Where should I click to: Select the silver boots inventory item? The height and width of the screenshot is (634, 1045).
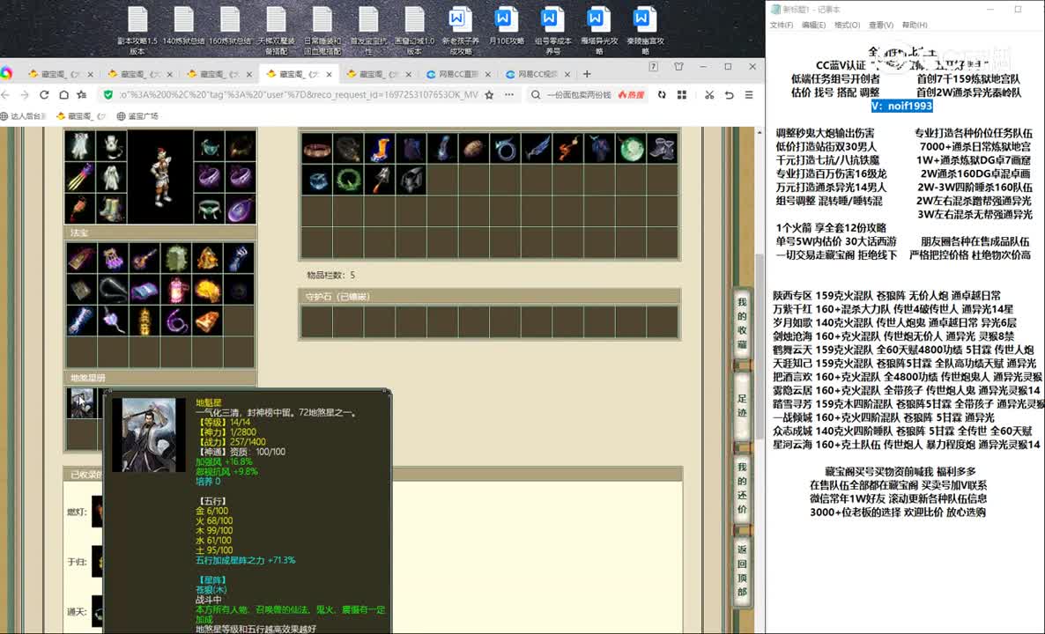click(x=662, y=149)
